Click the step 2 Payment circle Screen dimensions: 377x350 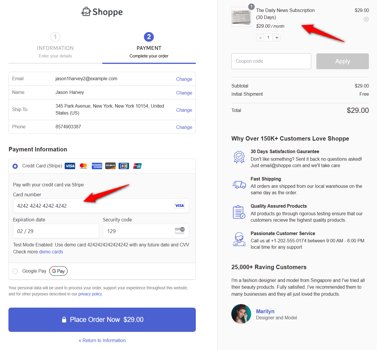click(149, 37)
